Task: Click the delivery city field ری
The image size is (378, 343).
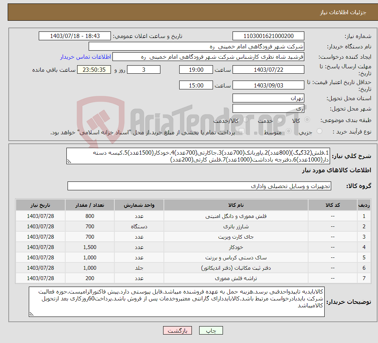Action: pyautogui.click(x=268, y=109)
